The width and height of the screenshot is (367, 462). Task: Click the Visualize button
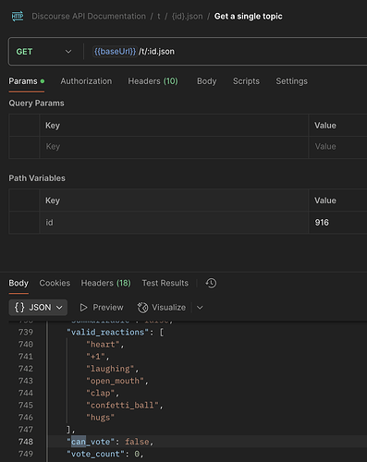pos(162,308)
